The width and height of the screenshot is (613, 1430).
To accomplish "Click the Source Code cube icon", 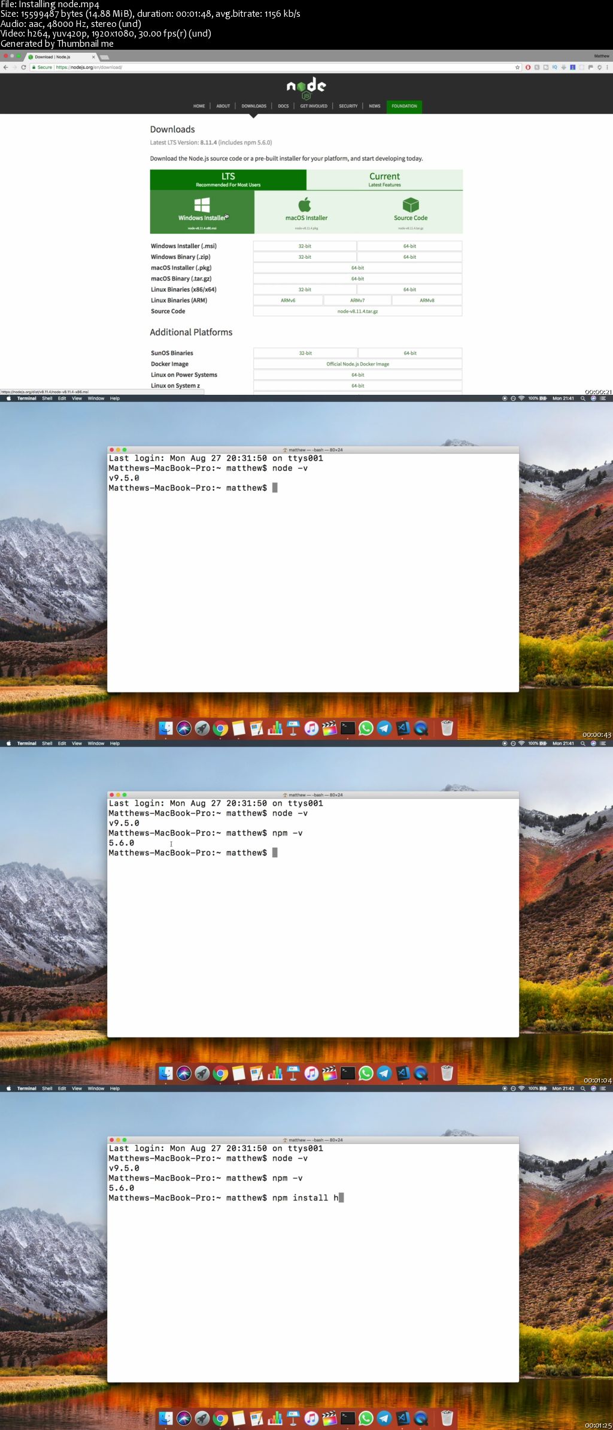I will pos(411,205).
